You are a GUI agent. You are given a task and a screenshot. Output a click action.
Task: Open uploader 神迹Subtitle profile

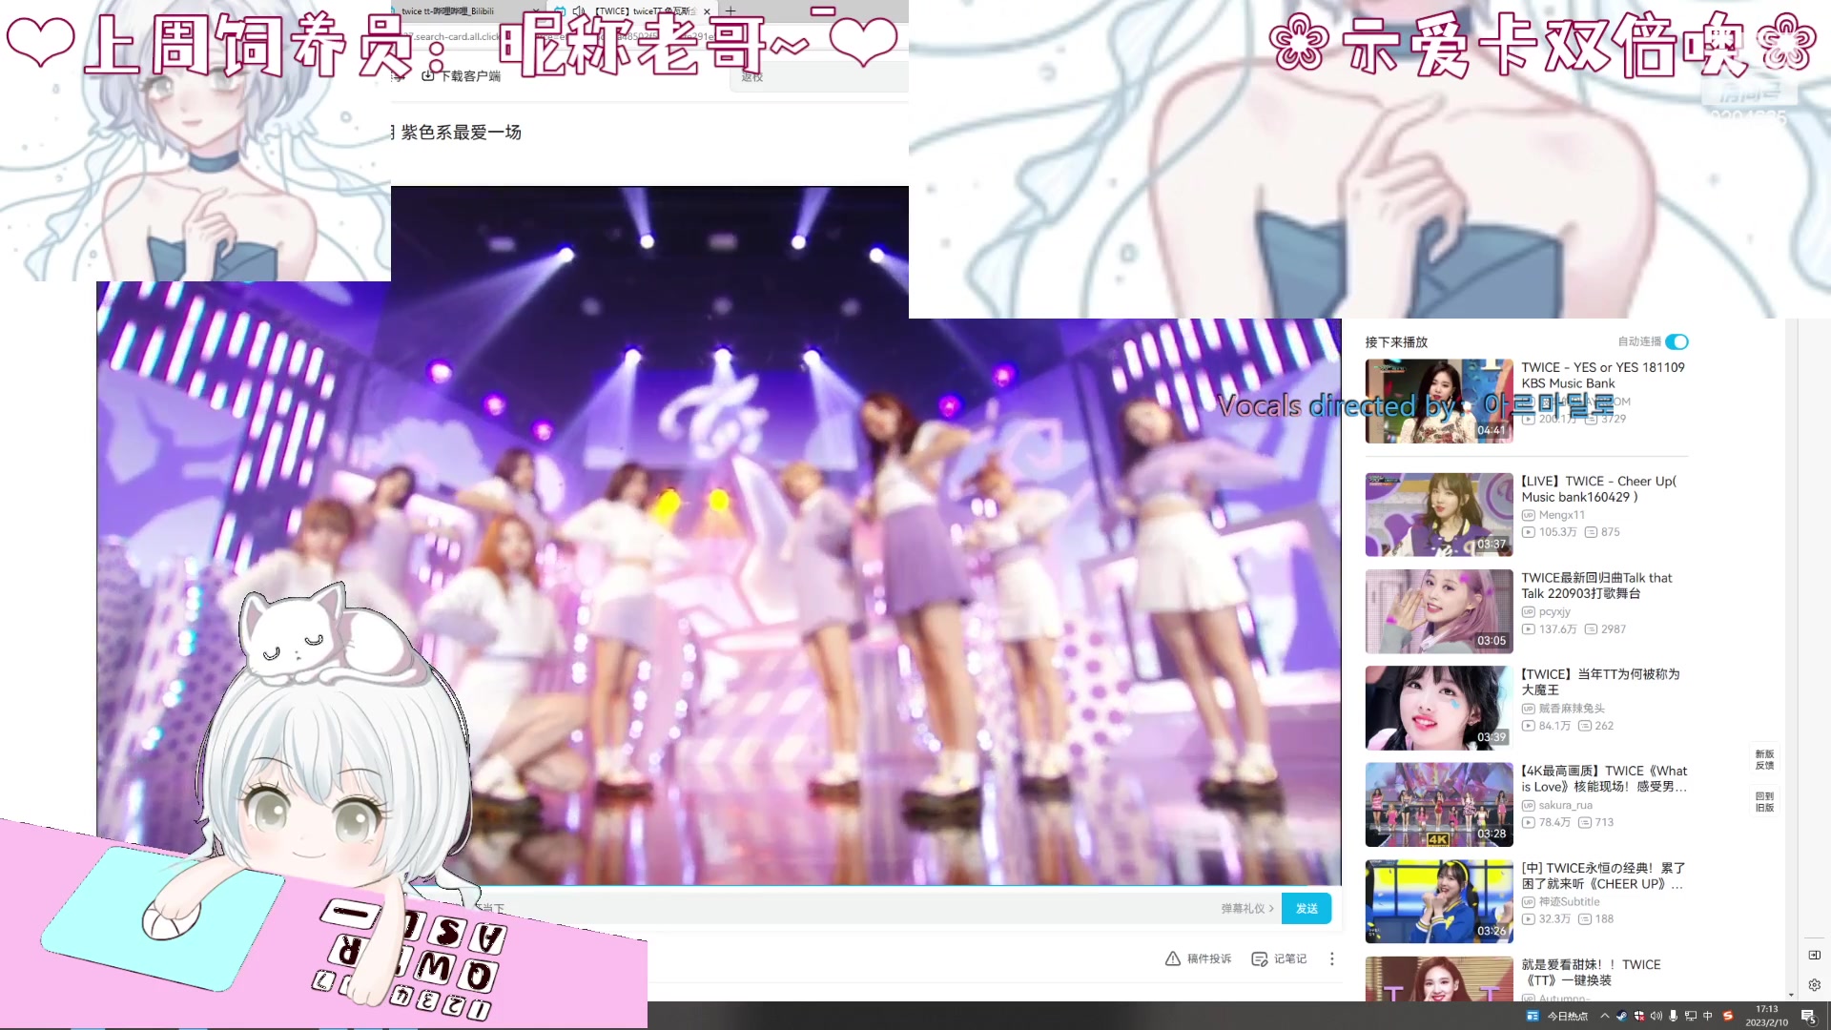(x=1569, y=901)
